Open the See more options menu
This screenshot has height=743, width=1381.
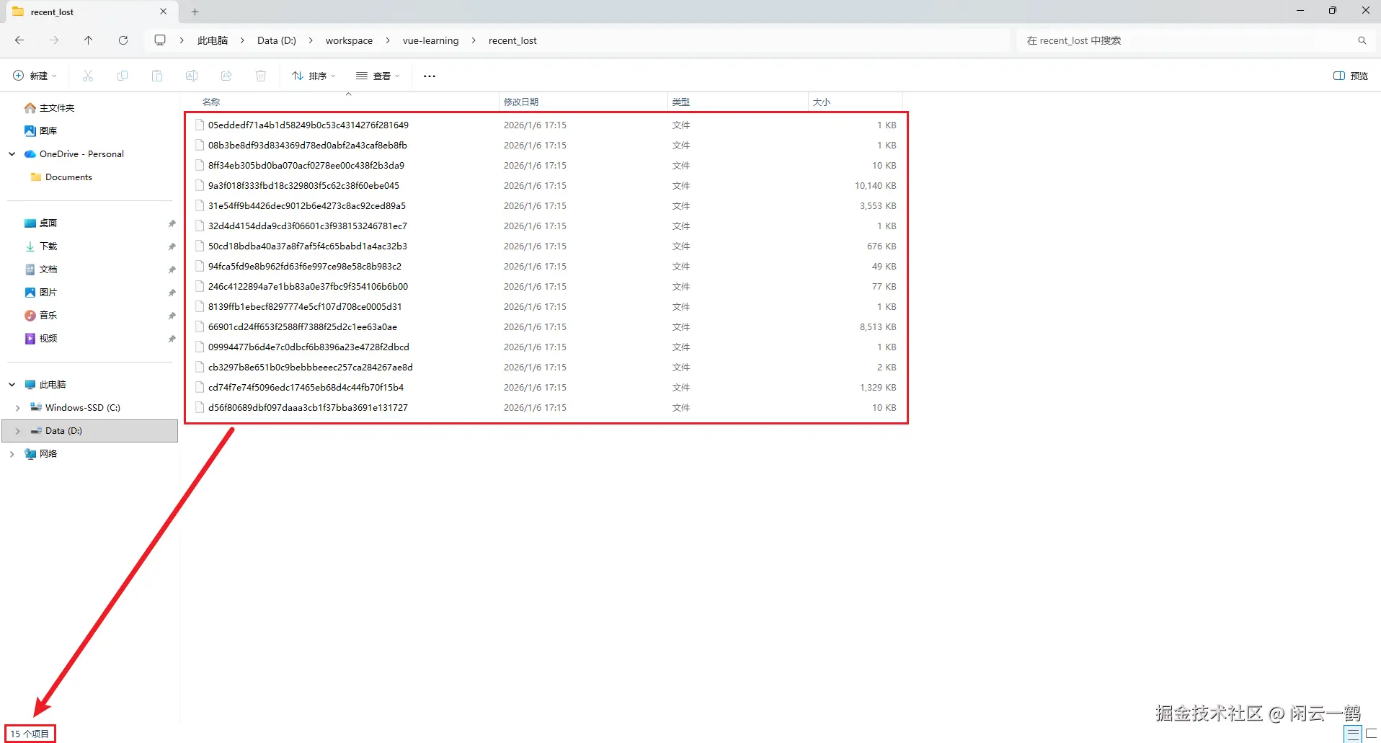(430, 76)
